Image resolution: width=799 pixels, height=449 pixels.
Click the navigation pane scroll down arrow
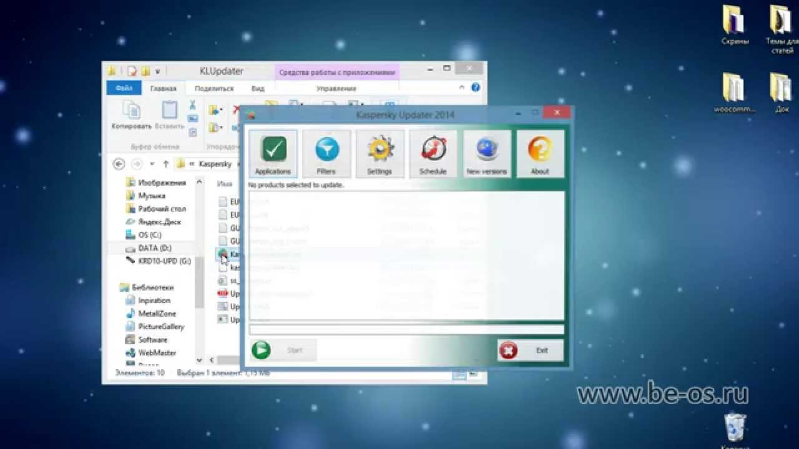click(200, 360)
